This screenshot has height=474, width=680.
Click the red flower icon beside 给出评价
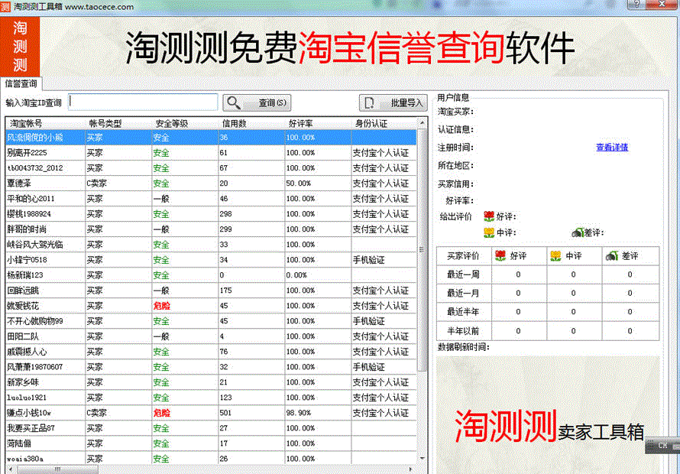click(x=489, y=216)
